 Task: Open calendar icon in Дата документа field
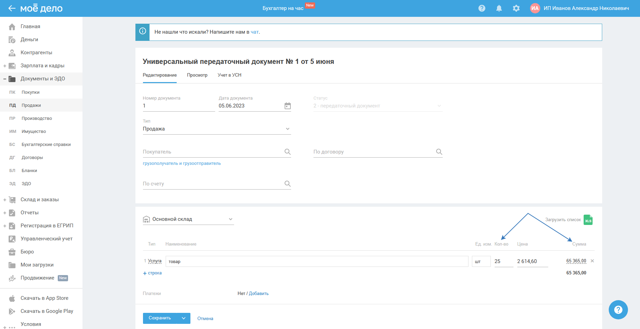point(288,106)
